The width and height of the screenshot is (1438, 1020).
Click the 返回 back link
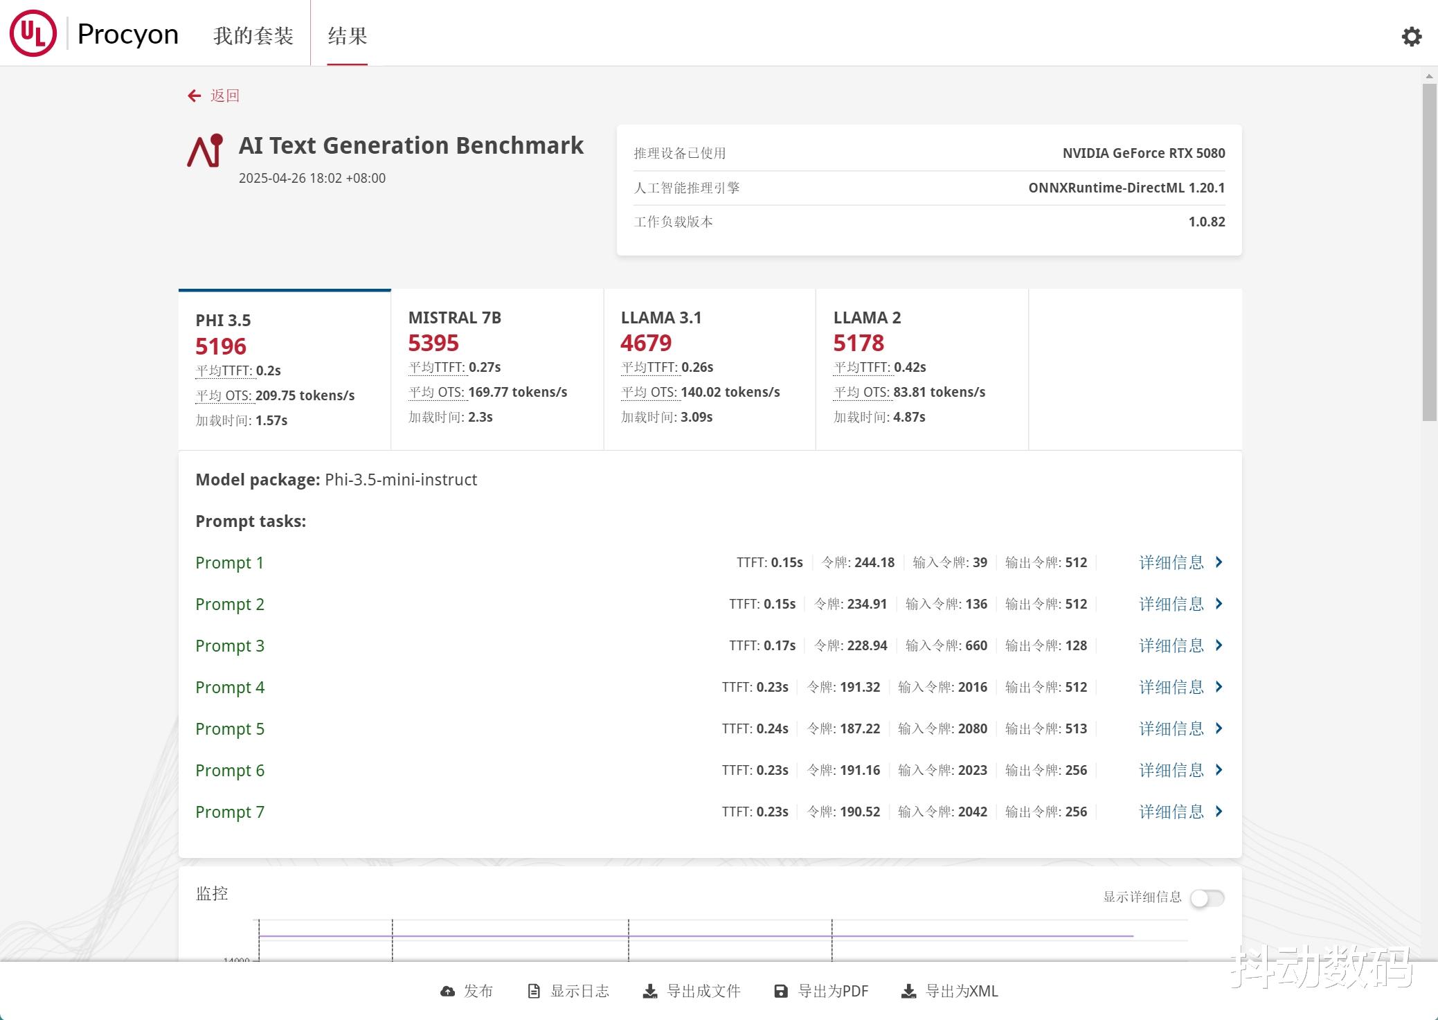pos(225,96)
